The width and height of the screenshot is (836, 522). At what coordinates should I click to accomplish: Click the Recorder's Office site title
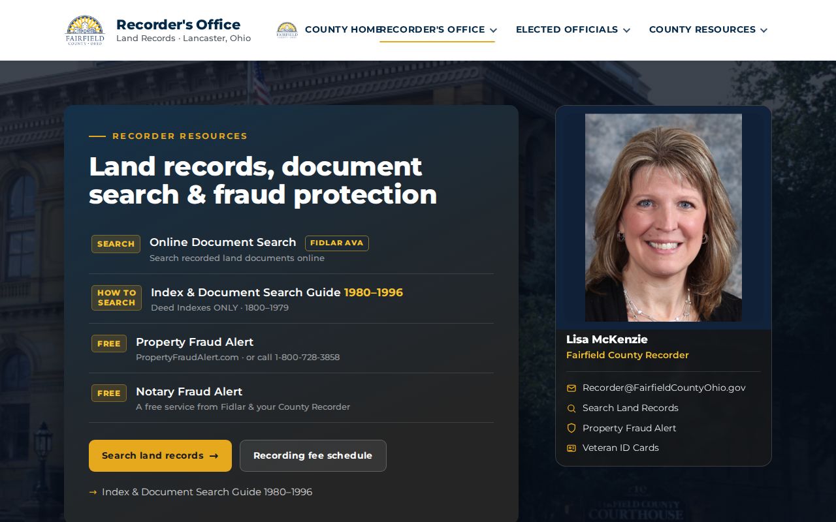pos(178,24)
